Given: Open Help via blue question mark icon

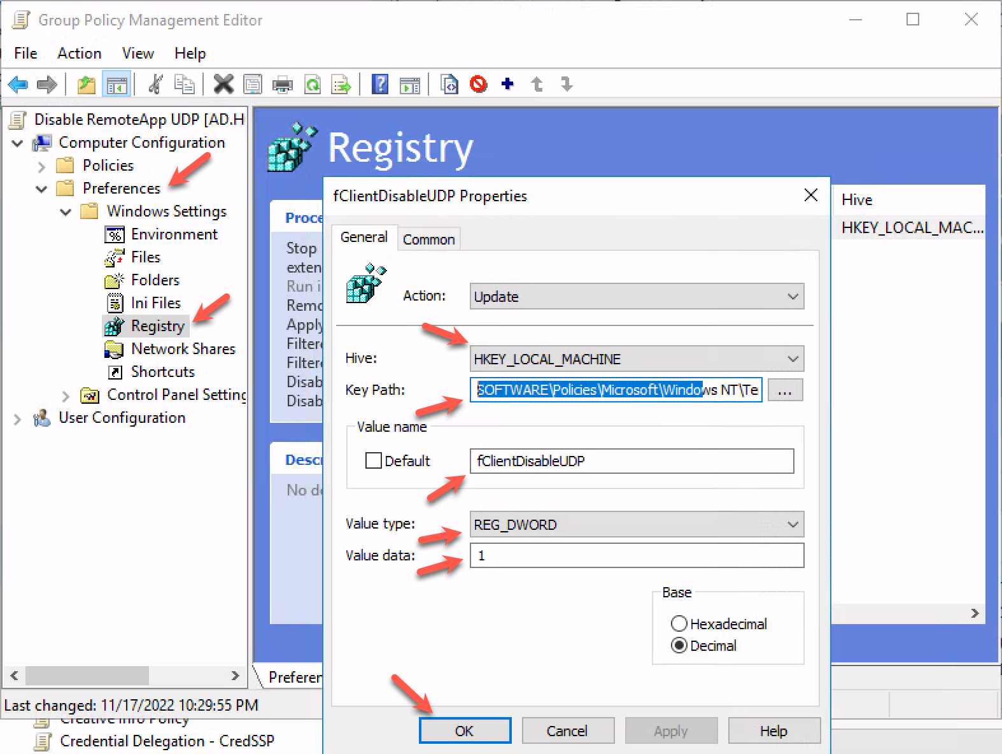Looking at the screenshot, I should pyautogui.click(x=380, y=84).
